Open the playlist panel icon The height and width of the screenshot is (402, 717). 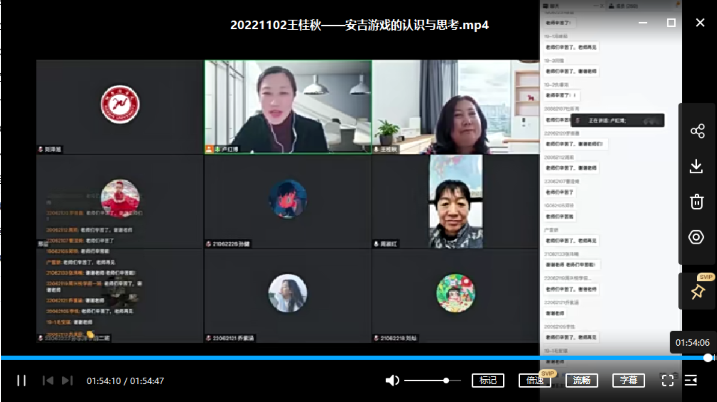click(x=691, y=381)
